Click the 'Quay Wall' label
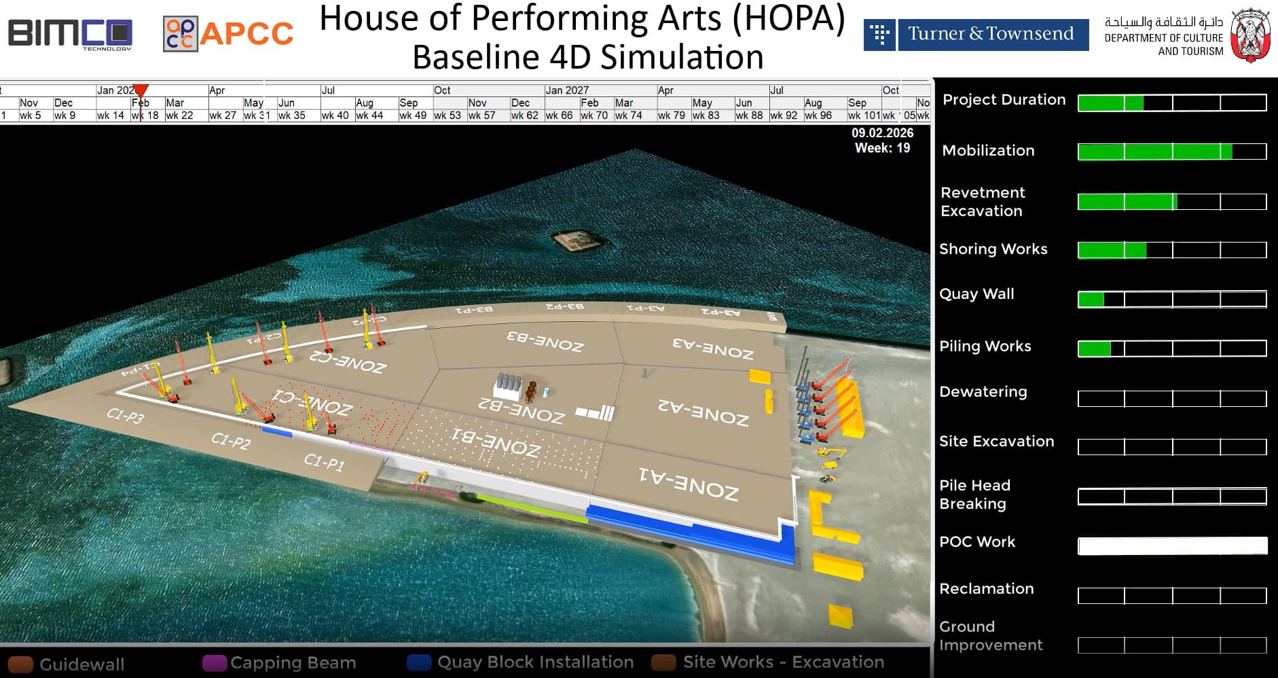 click(x=976, y=294)
